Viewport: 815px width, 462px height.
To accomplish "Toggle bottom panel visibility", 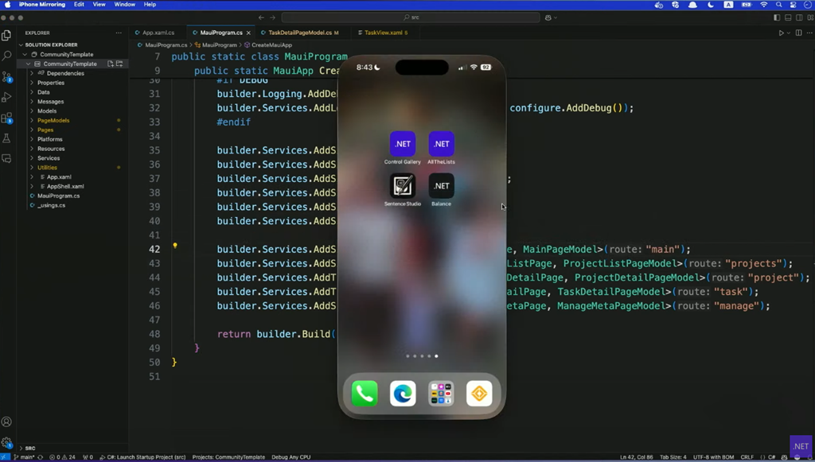I will [788, 17].
